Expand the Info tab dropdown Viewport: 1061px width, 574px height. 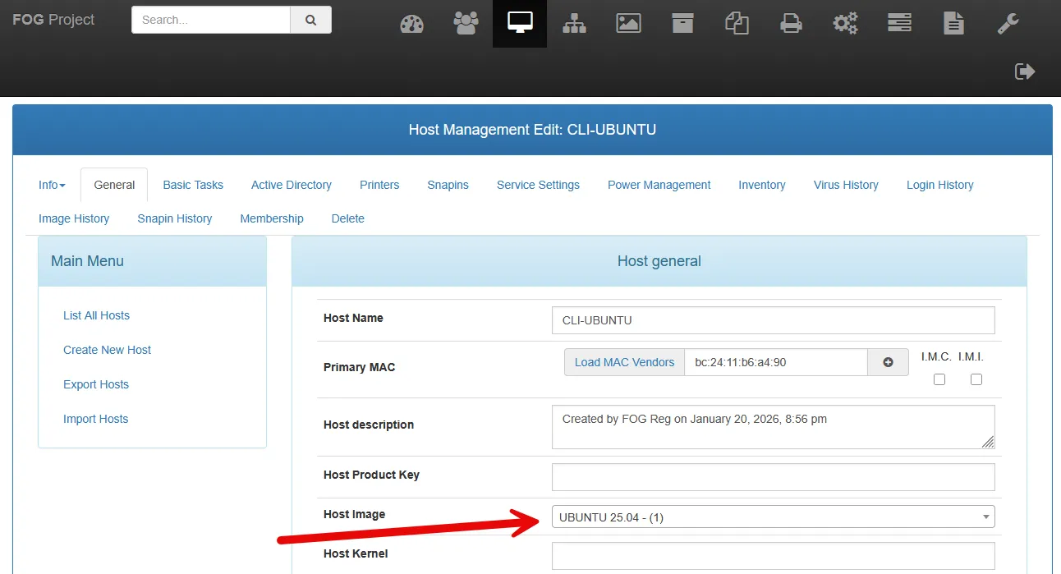click(x=52, y=185)
